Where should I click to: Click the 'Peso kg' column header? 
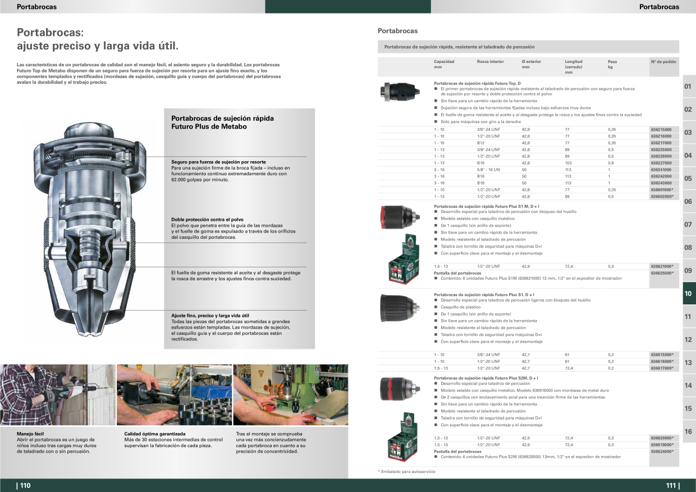pos(612,64)
